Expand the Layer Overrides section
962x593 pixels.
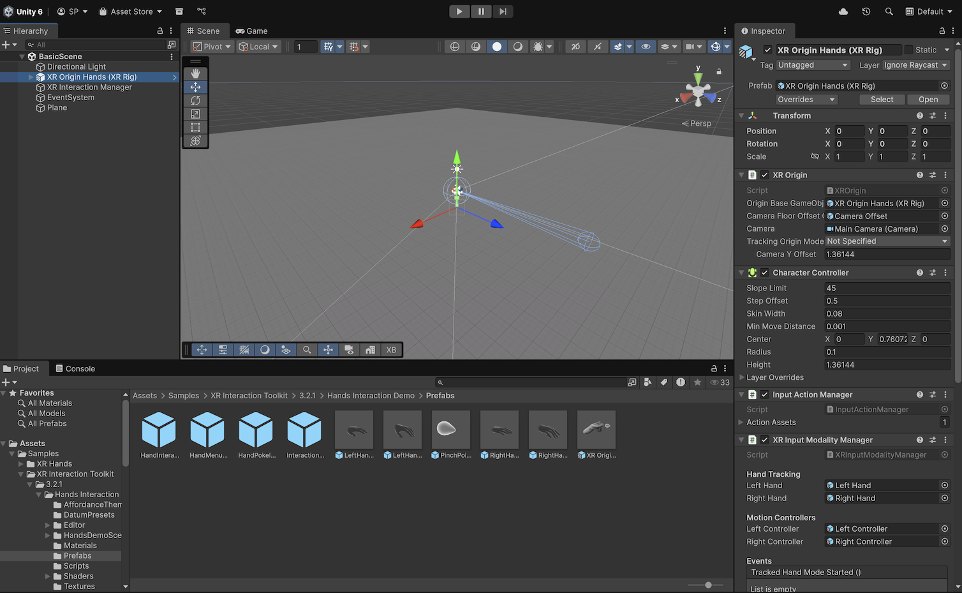[741, 377]
